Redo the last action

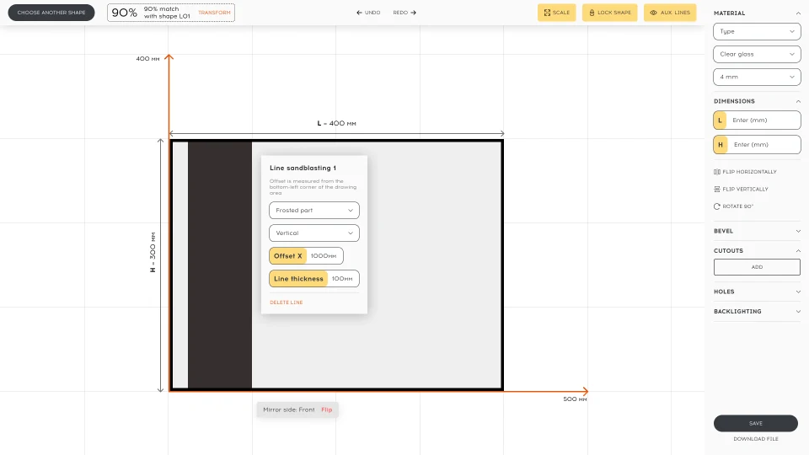[404, 13]
